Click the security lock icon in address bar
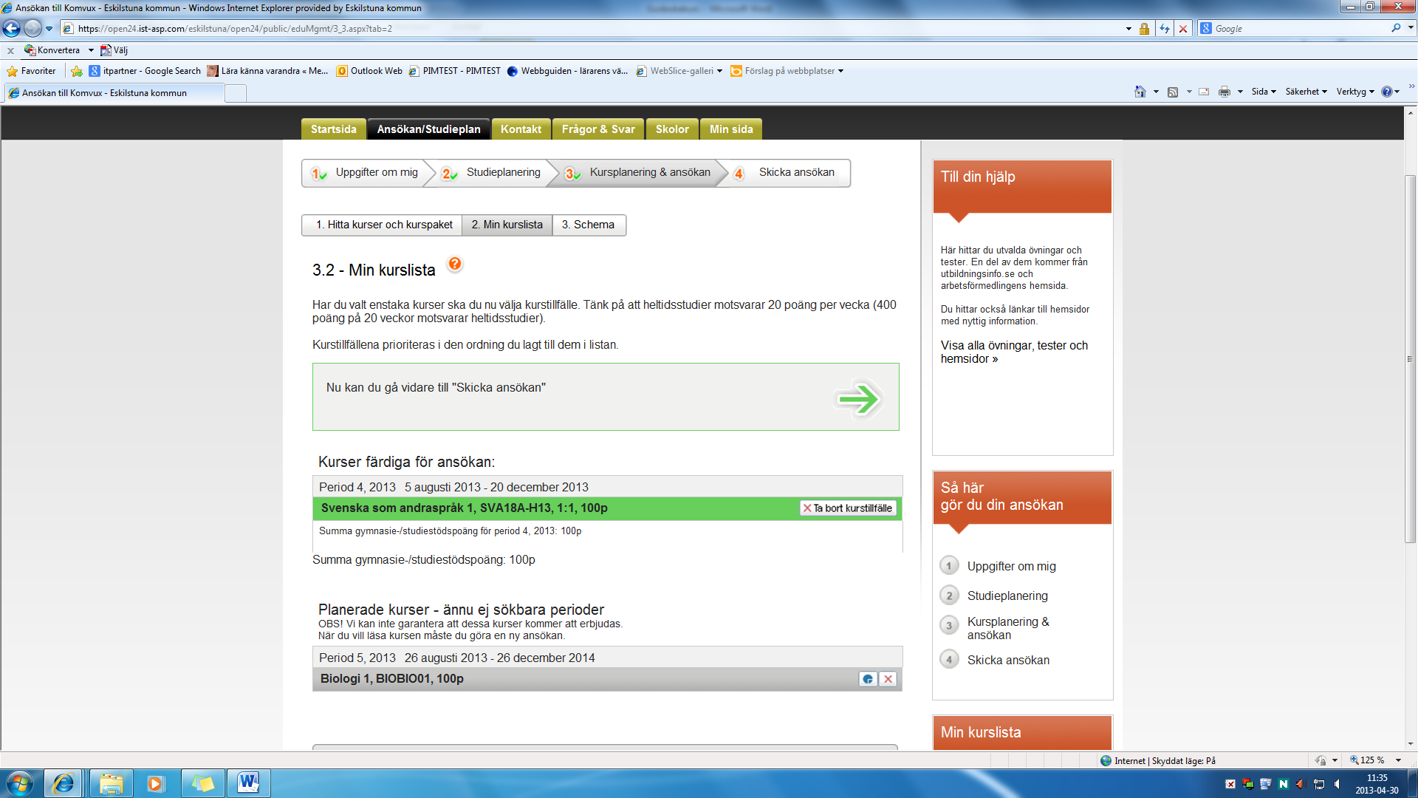The image size is (1418, 798). coord(1144,29)
